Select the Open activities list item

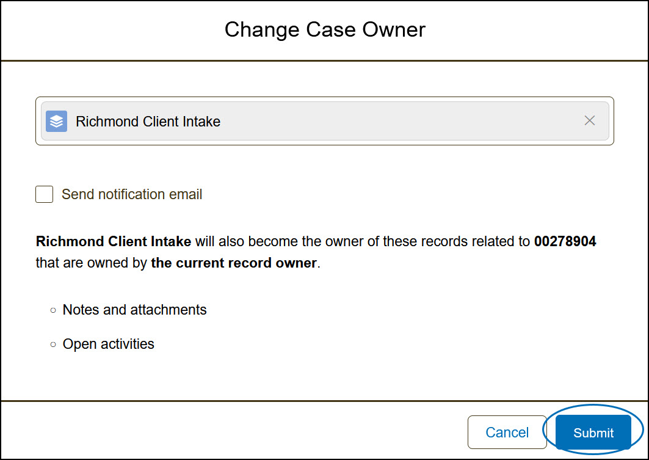[109, 344]
